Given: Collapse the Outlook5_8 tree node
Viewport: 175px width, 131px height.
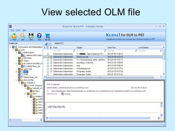Looking at the screenshot, I should [19, 83].
